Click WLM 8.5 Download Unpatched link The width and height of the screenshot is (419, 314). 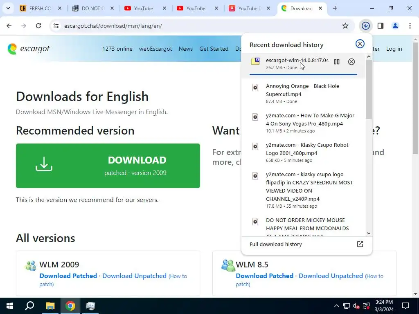[x=331, y=276]
